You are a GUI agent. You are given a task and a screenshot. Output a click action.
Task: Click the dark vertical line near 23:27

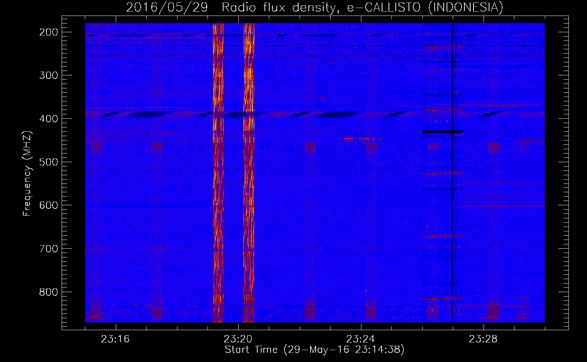pos(452,173)
